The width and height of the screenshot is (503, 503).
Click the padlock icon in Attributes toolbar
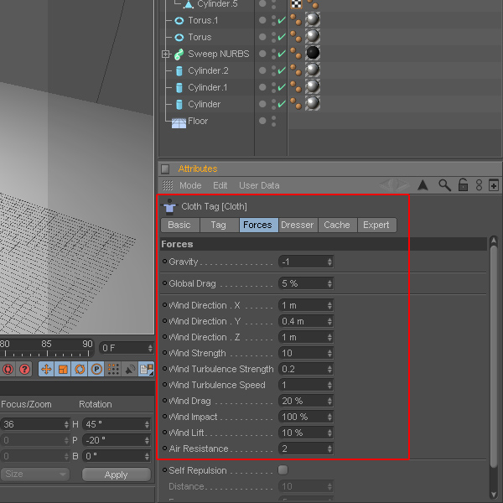coord(463,185)
